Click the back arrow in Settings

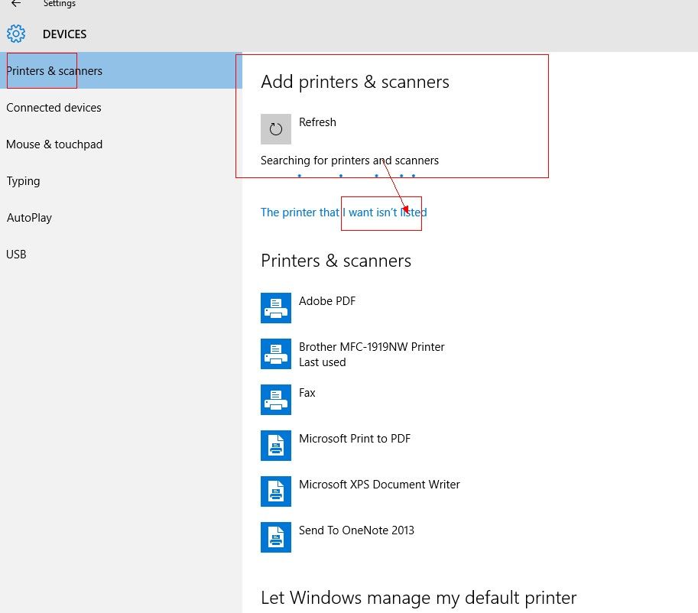(16, 4)
